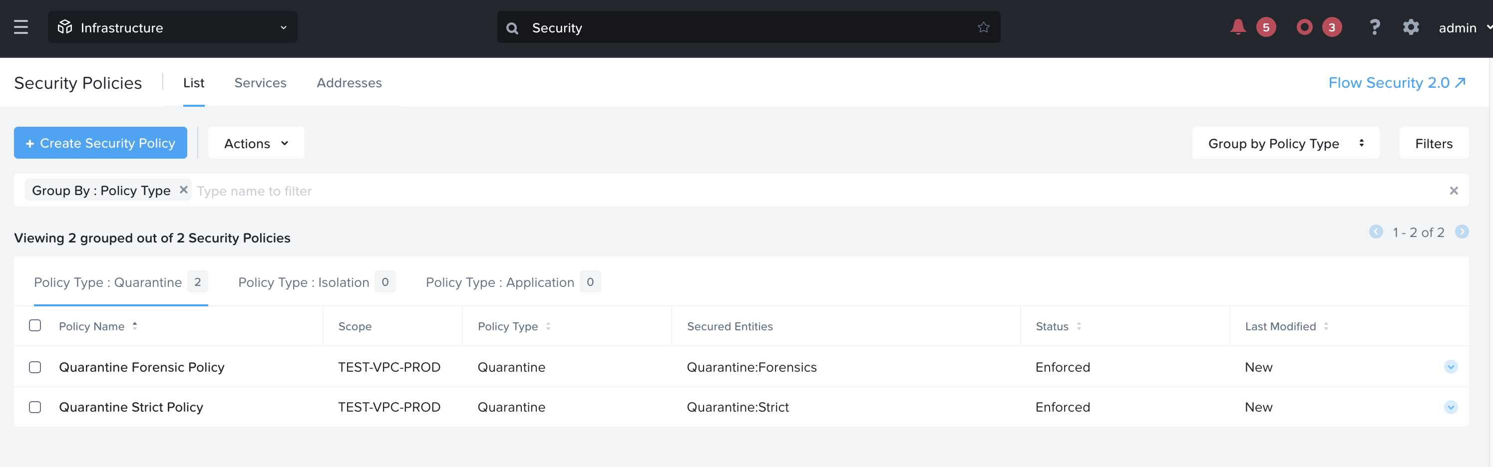Click Create Security Policy button

pos(100,143)
